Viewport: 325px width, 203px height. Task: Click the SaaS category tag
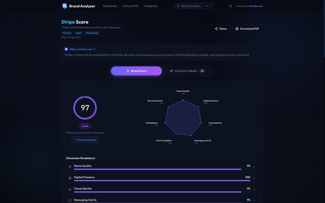79,33
